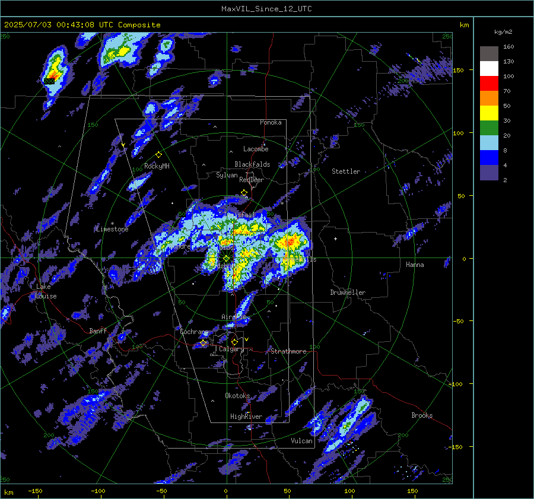Click the Brooks label
Viewport: 534px width, 499px height.
coord(422,415)
